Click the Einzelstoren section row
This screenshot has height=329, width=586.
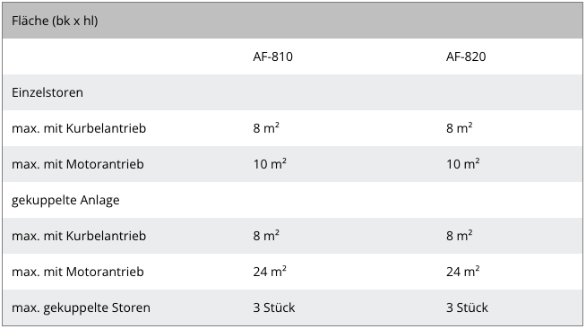(x=293, y=92)
